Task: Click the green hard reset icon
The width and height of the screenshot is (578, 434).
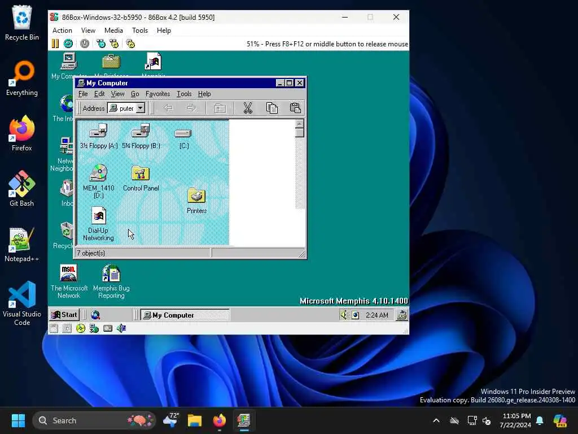Action: (68, 44)
